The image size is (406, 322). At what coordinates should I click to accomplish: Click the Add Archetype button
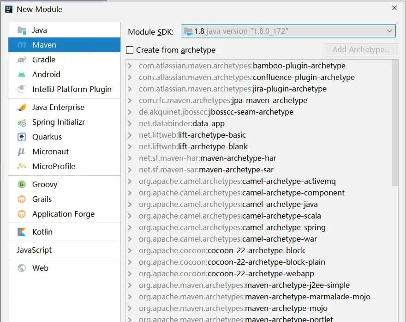coord(361,50)
